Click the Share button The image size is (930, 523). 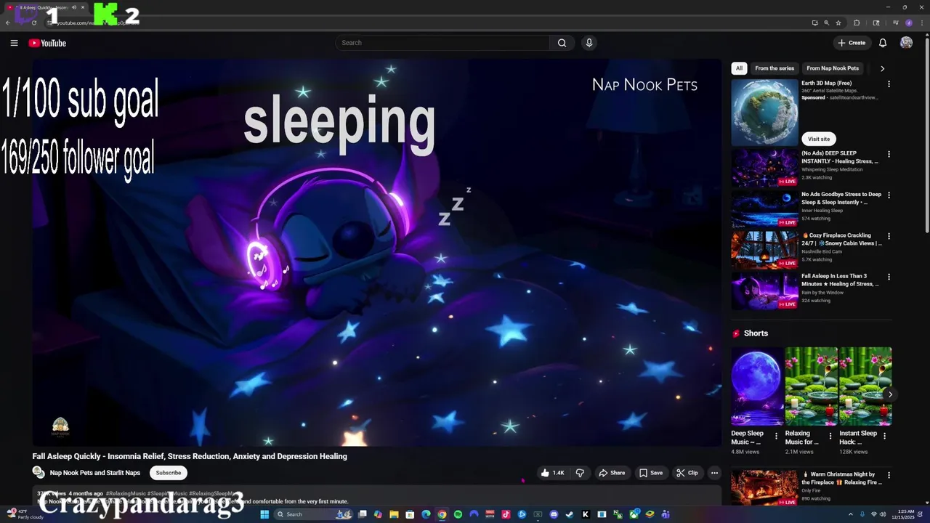(x=612, y=473)
